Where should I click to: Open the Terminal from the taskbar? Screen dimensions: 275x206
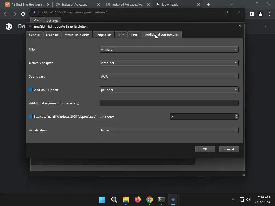click(161, 200)
